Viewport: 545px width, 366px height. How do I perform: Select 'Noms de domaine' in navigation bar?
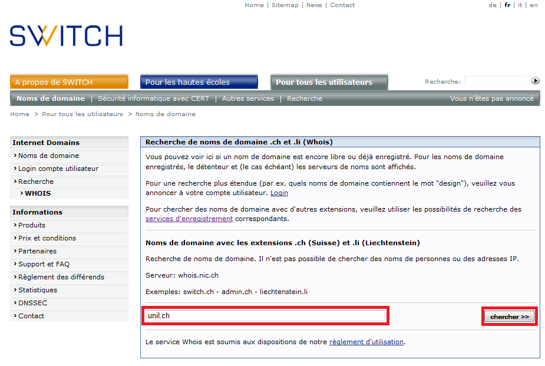pos(51,98)
